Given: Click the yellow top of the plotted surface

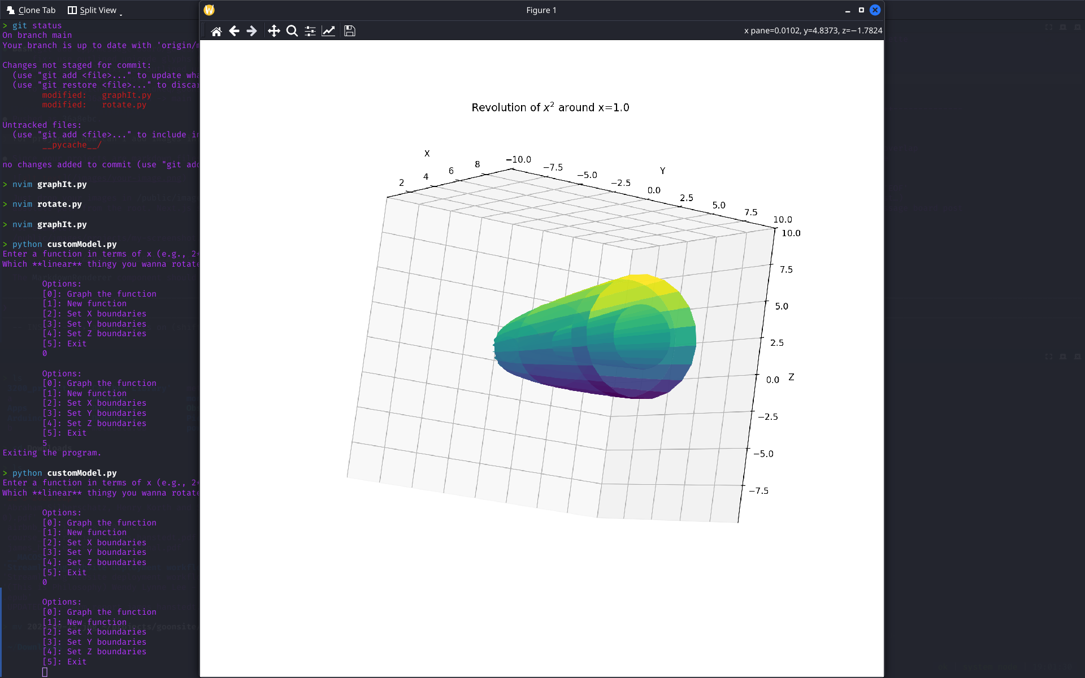Looking at the screenshot, I should point(644,282).
